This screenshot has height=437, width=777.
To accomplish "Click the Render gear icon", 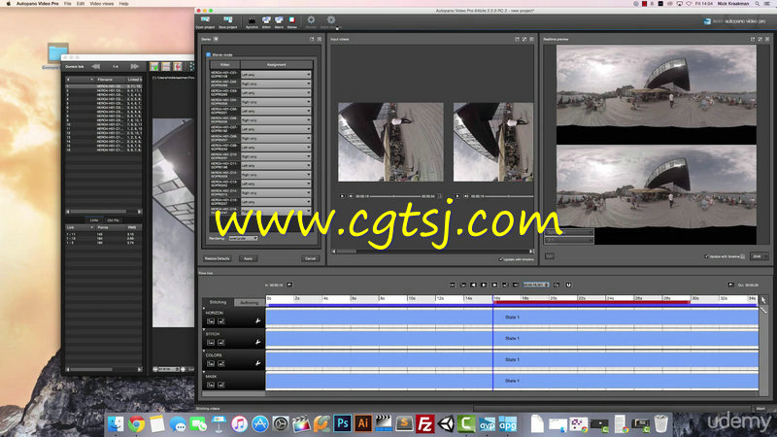I will pos(311,19).
